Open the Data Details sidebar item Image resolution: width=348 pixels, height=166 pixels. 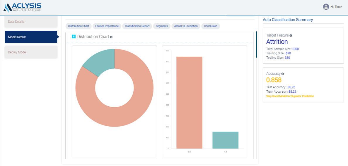[31, 22]
